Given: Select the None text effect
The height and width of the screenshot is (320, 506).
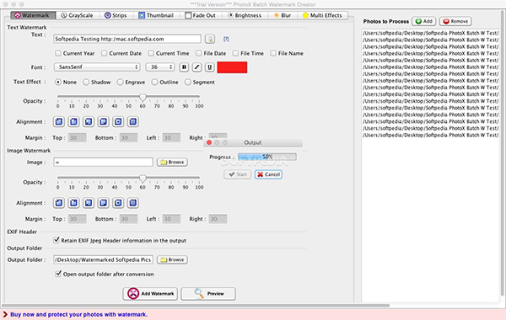Looking at the screenshot, I should point(58,83).
